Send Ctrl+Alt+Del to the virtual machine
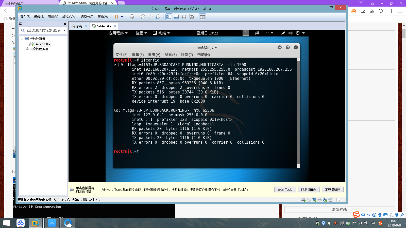 (132, 17)
